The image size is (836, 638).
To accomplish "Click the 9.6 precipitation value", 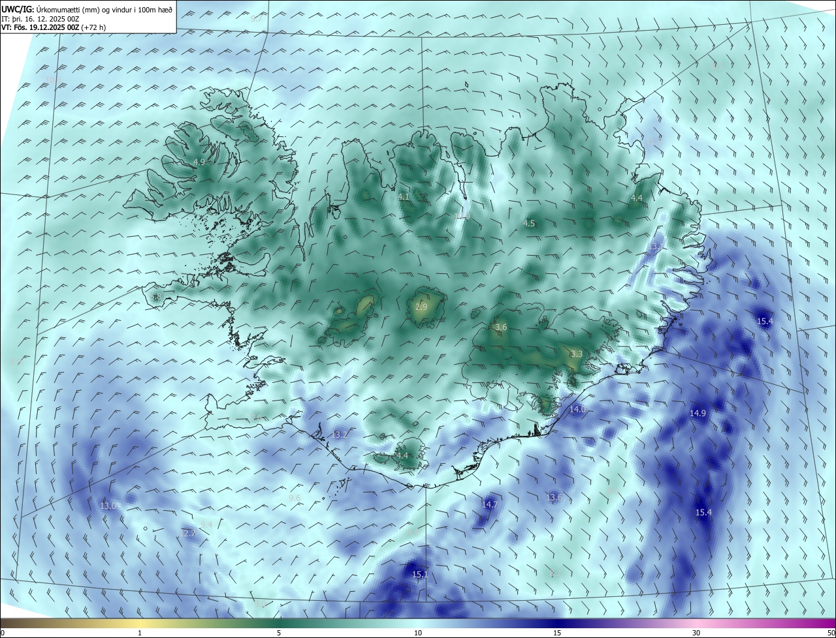I will (295, 498).
